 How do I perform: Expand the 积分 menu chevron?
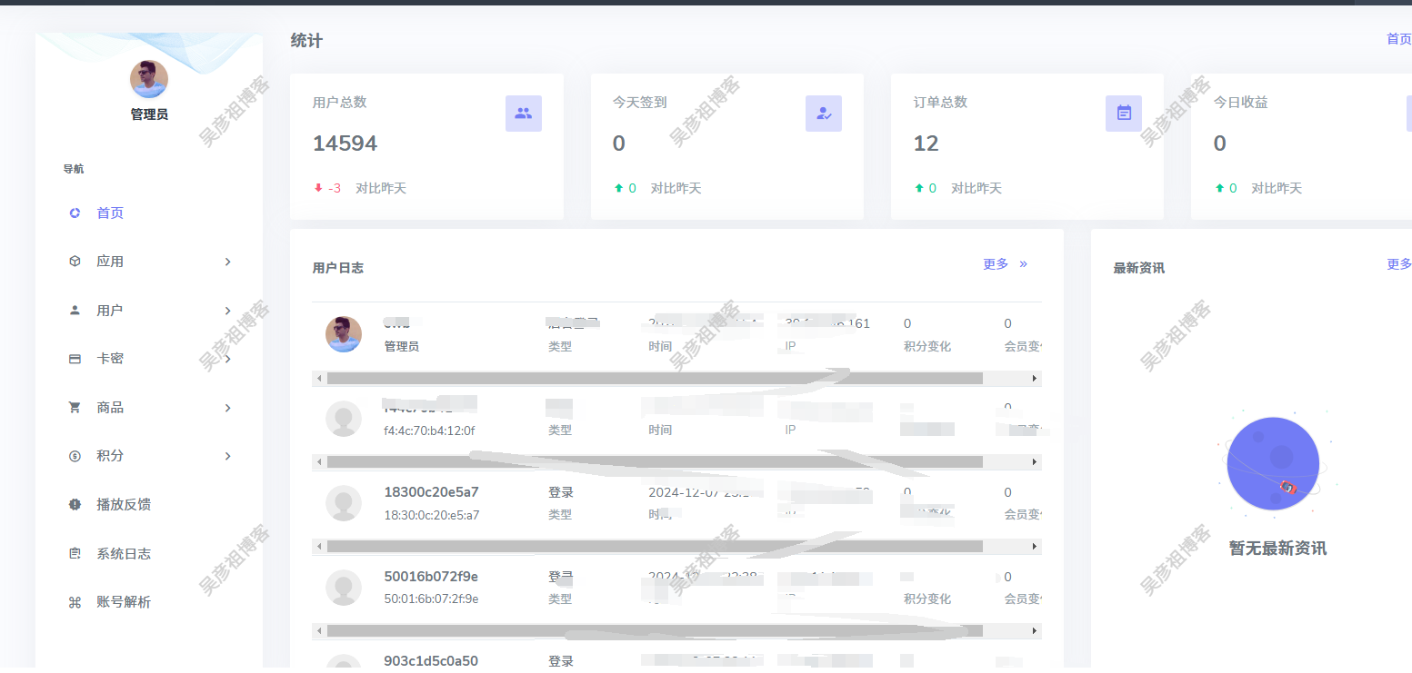[227, 456]
